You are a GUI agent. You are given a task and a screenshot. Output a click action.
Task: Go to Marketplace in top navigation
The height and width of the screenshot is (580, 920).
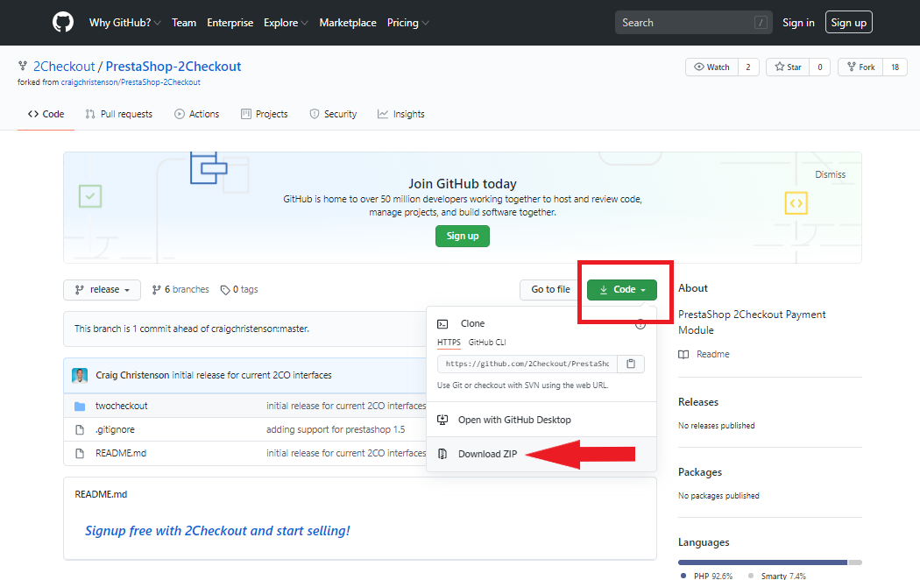[348, 22]
